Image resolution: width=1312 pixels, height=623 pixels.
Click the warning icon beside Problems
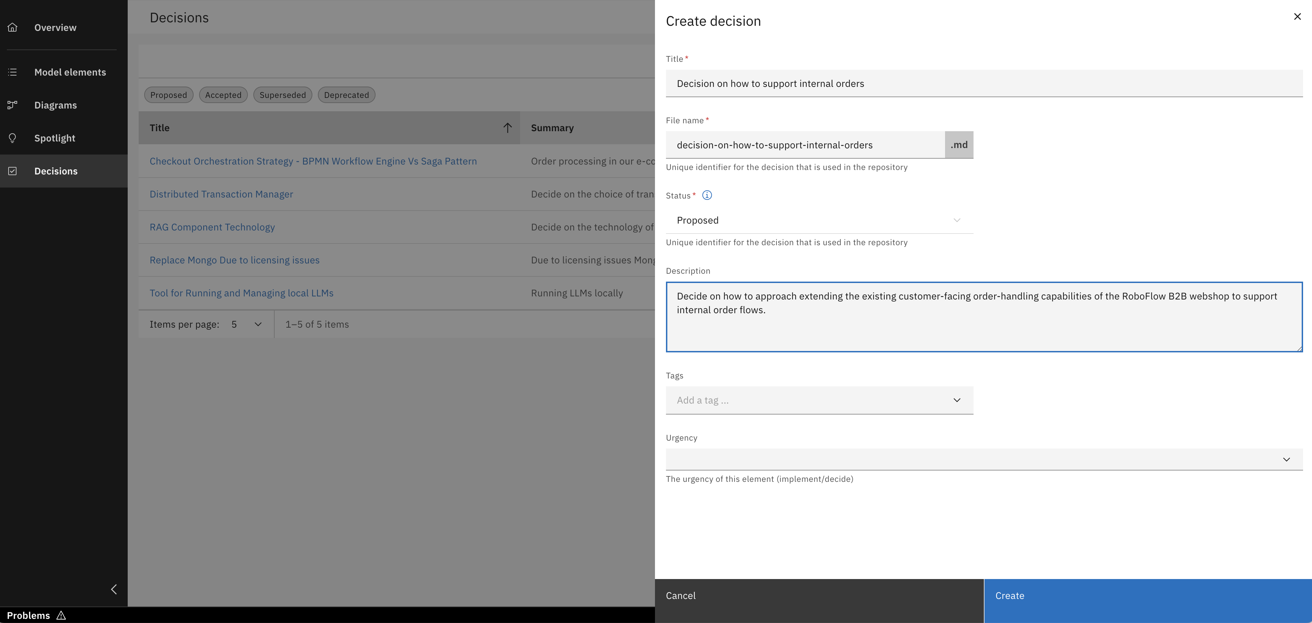point(61,615)
